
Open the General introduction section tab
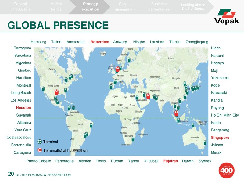pos(20,6)
